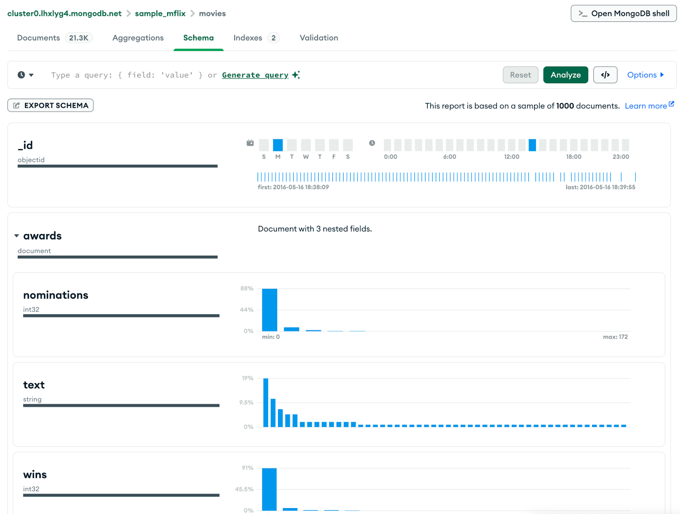Click the Analyze button

565,75
